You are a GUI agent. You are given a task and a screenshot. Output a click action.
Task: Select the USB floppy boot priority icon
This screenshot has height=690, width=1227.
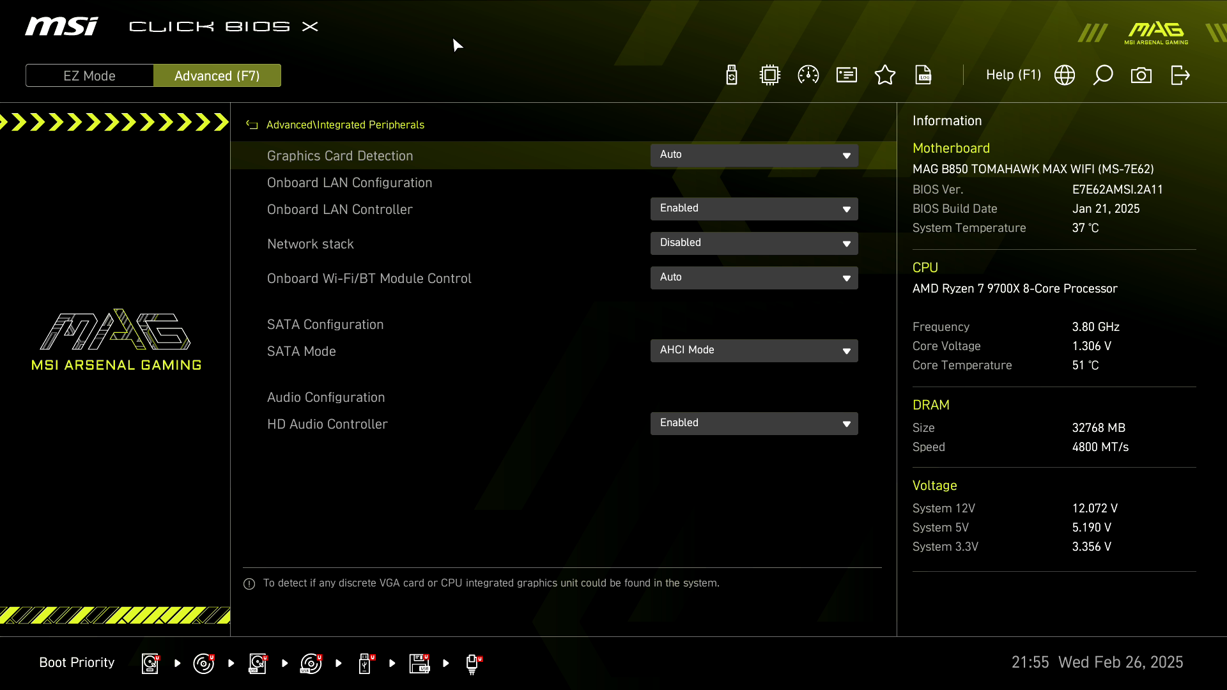pos(419,663)
